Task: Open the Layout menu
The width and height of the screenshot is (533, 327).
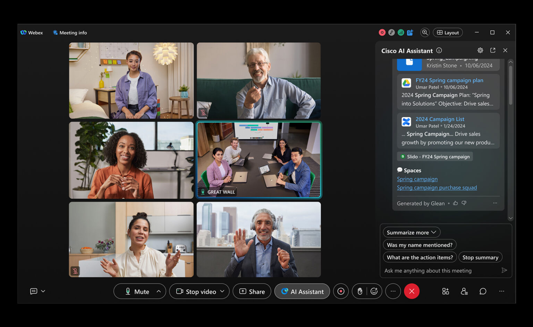Action: [x=448, y=32]
